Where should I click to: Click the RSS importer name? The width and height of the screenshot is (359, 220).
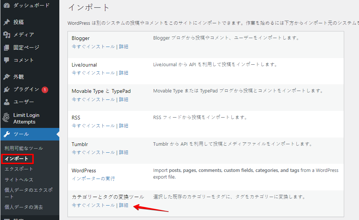pos(76,118)
